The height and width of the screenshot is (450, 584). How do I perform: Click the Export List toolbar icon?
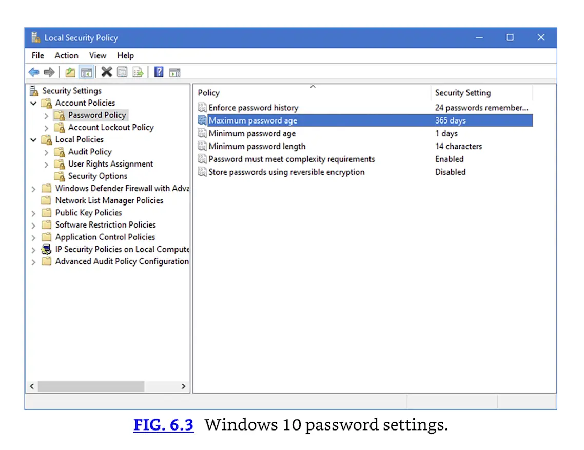point(138,72)
